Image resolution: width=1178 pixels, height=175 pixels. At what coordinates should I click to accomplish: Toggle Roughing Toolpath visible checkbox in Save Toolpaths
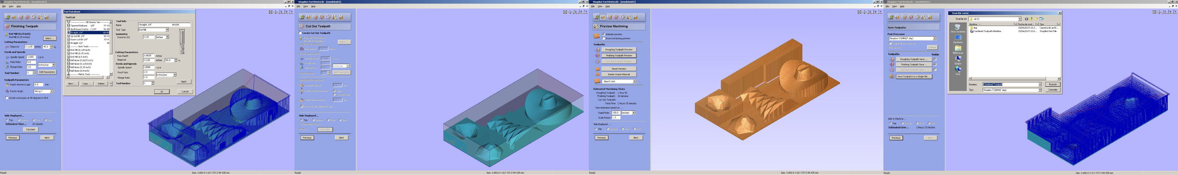[935, 59]
